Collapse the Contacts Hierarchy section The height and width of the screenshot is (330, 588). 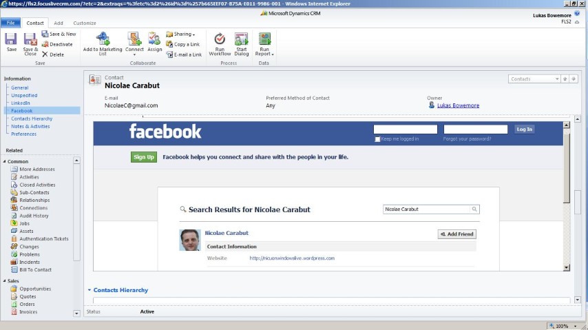click(90, 290)
